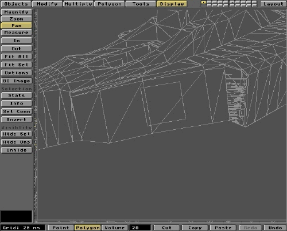Click Hide Uns button
This screenshot has width=287, height=231.
pos(17,142)
